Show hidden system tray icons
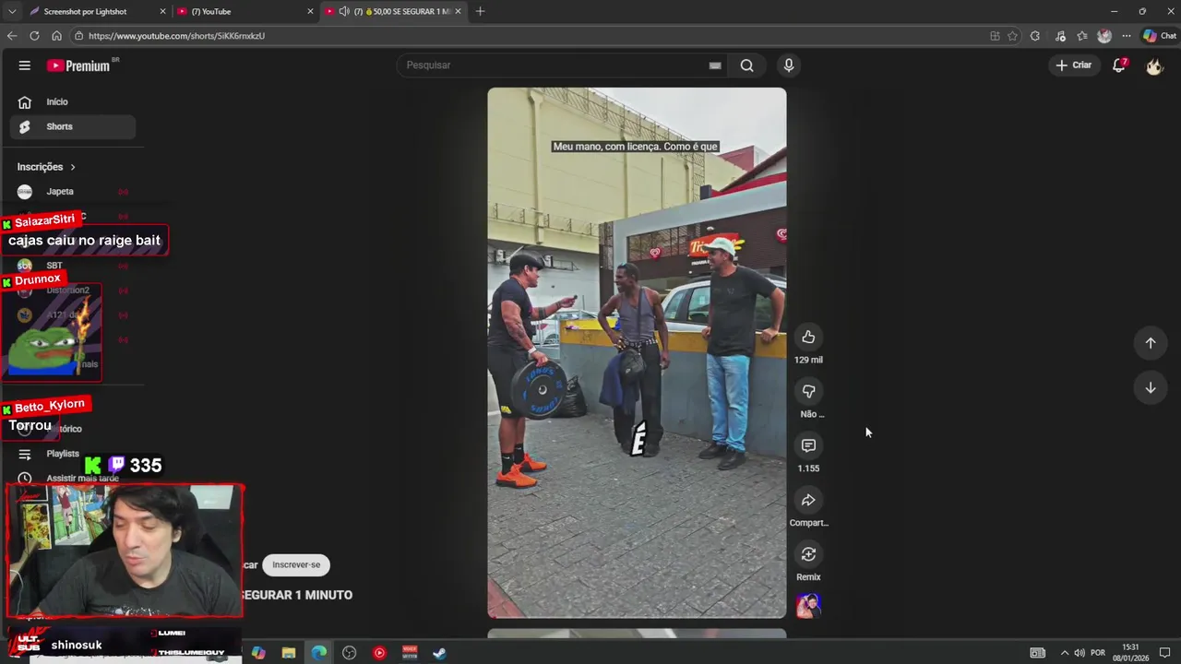 tap(1064, 653)
